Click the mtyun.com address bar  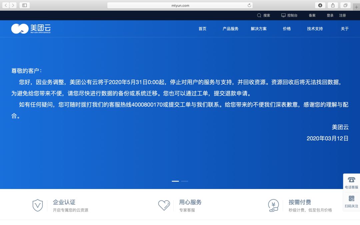180,5
